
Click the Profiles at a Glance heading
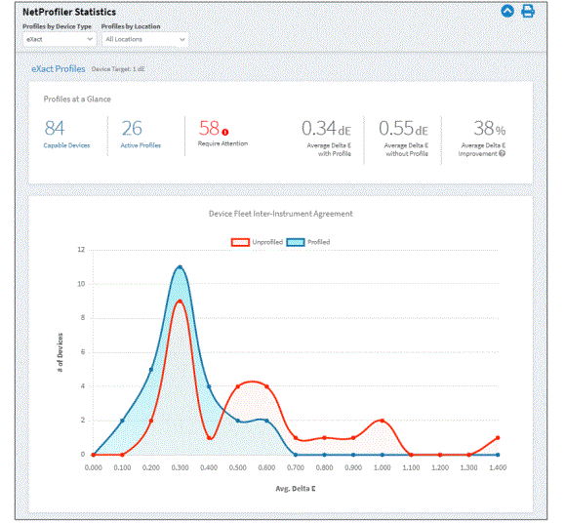[77, 100]
